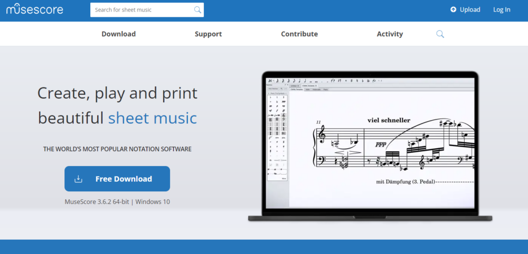The height and width of the screenshot is (254, 528).
Task: Select the Contribute menu item
Action: click(299, 34)
